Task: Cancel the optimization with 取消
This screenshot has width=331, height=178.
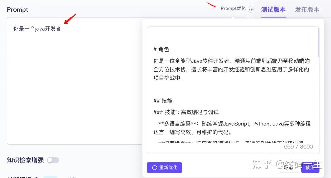Action: click(x=288, y=167)
